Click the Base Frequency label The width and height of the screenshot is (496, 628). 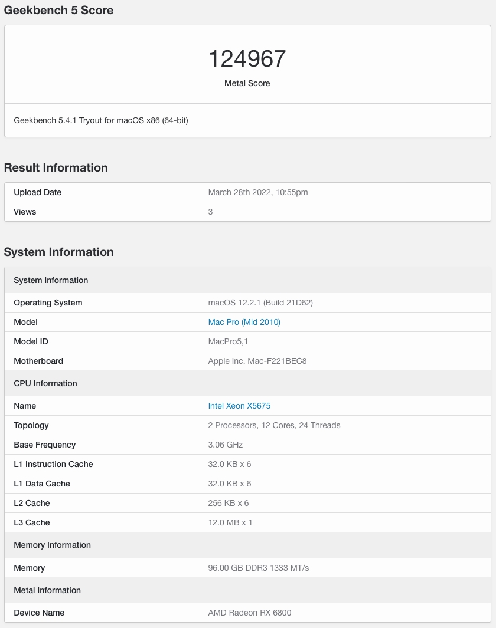point(44,445)
